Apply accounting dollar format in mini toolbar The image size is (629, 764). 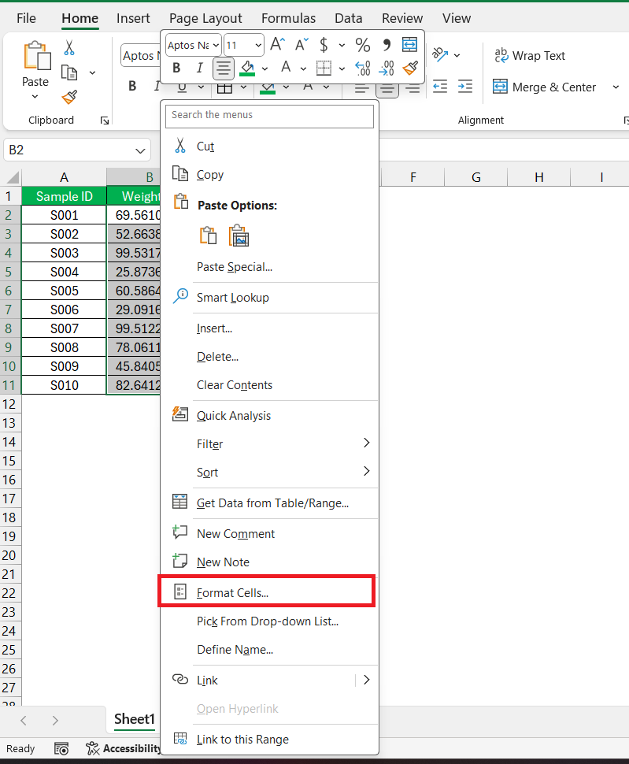pos(324,45)
